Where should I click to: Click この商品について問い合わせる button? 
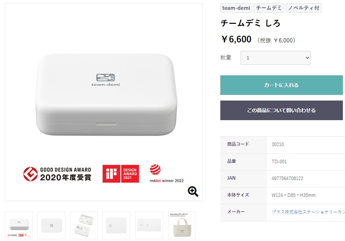(x=281, y=110)
